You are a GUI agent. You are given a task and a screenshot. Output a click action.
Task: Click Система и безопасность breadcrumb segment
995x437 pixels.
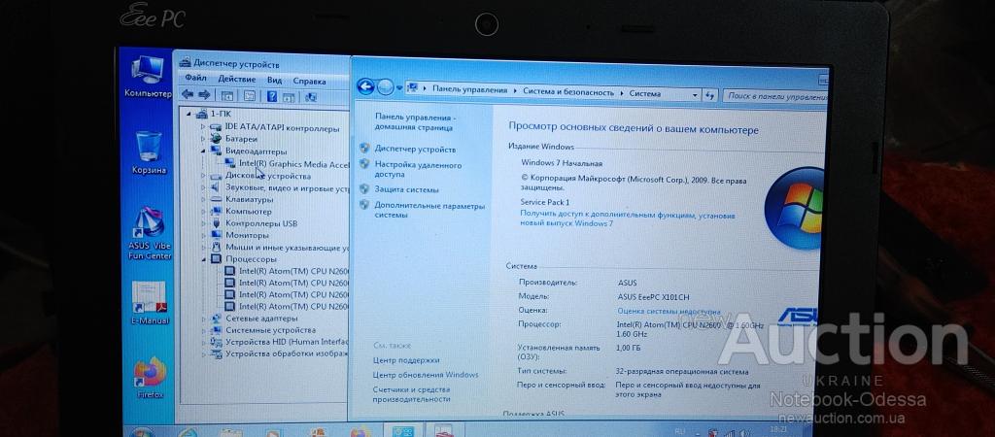point(567,92)
